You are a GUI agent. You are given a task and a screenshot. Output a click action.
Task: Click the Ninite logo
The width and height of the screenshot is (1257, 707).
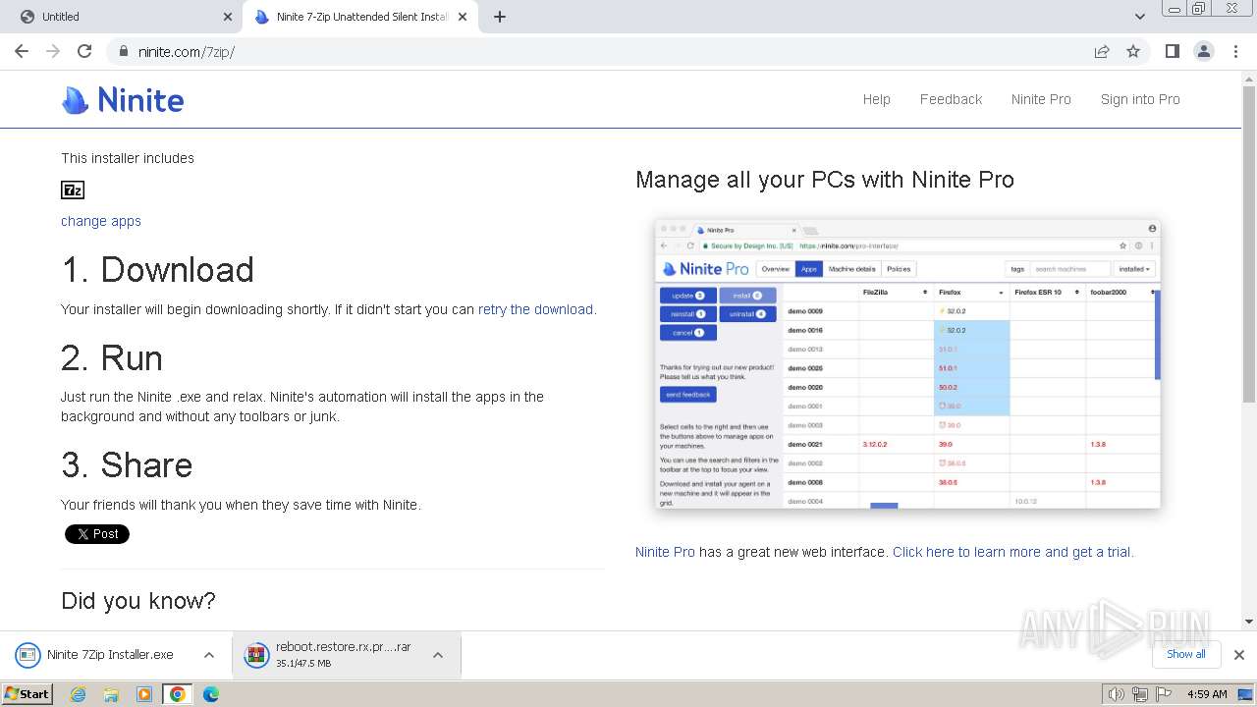[x=123, y=99]
